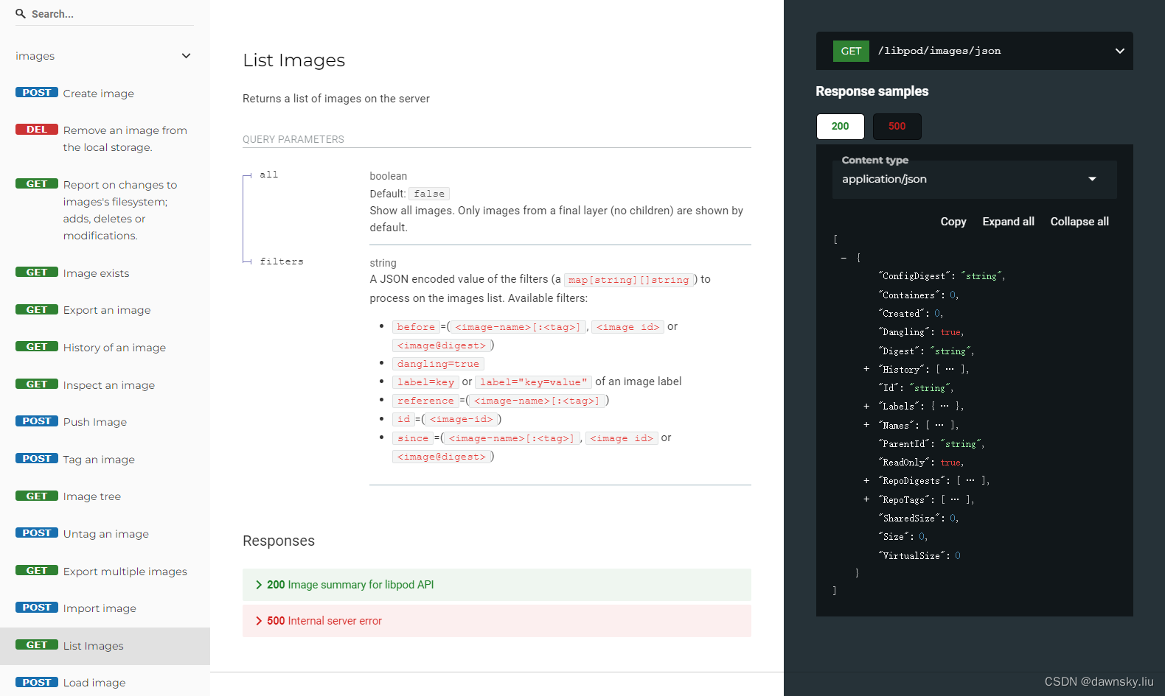The image size is (1165, 696).
Task: Click the Responses section heading
Action: pyautogui.click(x=279, y=541)
